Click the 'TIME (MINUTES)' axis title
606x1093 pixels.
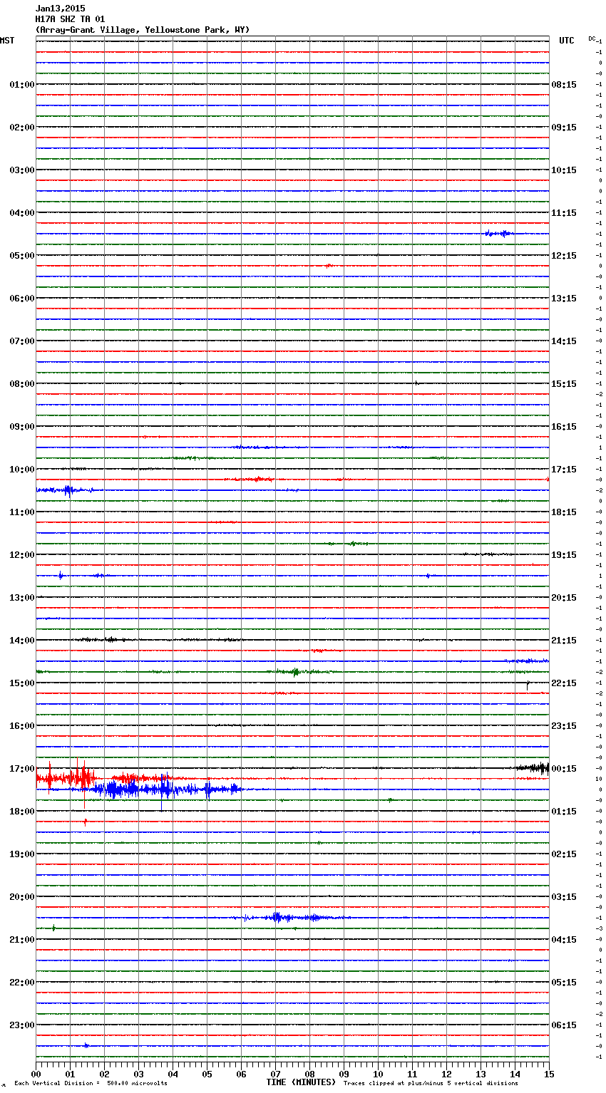pos(301,1082)
